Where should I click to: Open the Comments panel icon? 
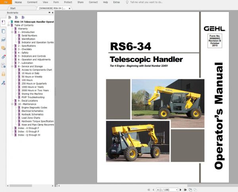tap(3, 48)
